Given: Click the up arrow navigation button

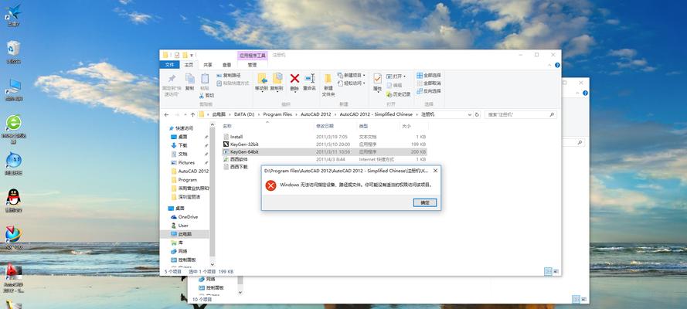Looking at the screenshot, I should (x=192, y=114).
